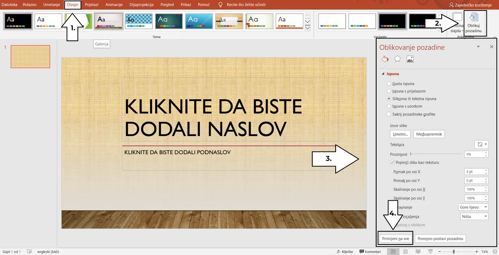Open the Prijelazi tab
This screenshot has width=499, height=255.
[92, 5]
